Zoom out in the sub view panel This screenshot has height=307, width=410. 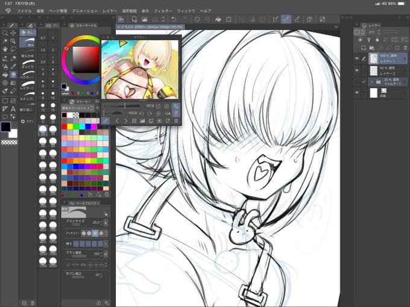tap(158, 107)
